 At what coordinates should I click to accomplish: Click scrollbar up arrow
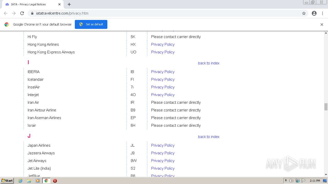[x=326, y=33]
